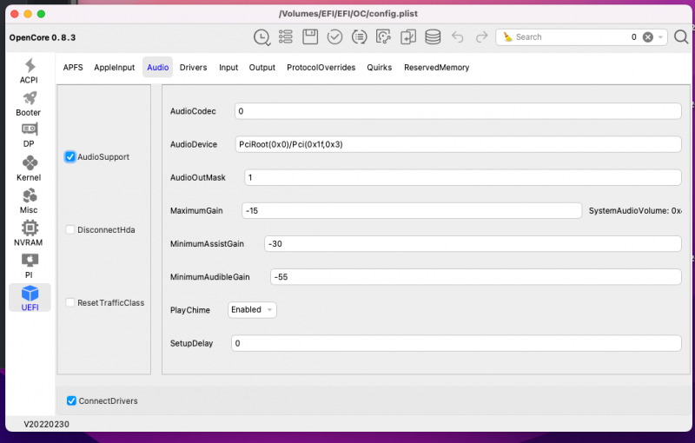Click the OpenCore 0.8.3 version label
The width and height of the screenshot is (695, 443).
[43, 37]
